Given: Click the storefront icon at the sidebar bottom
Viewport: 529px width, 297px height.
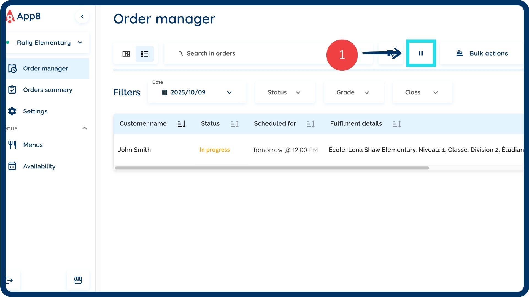Looking at the screenshot, I should tap(78, 280).
